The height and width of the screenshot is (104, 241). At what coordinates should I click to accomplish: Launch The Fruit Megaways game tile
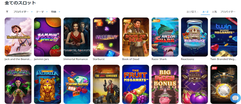point(136,84)
